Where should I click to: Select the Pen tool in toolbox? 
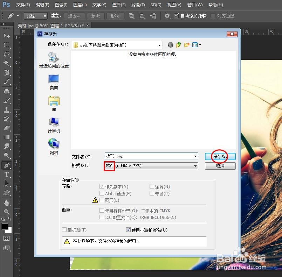[x=7, y=165]
